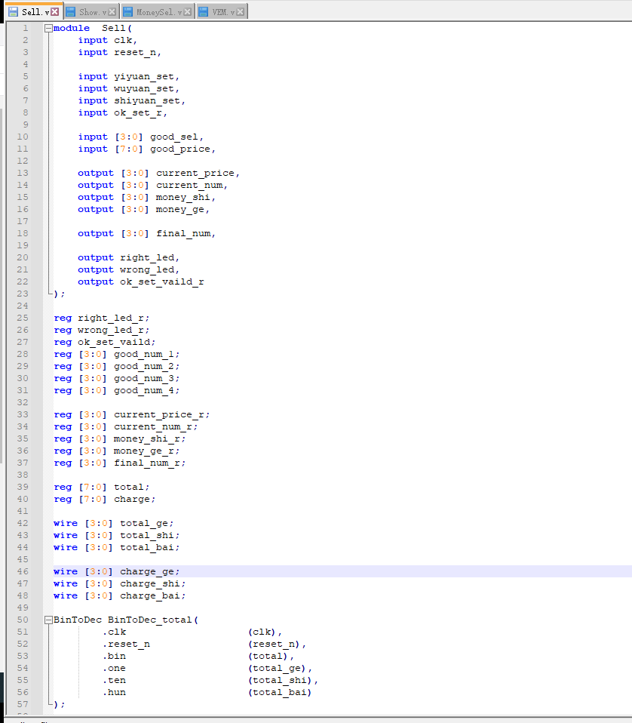Screen dimensions: 632x723
Task: Click 'final_num,' on line 18
Action: pyautogui.click(x=186, y=233)
